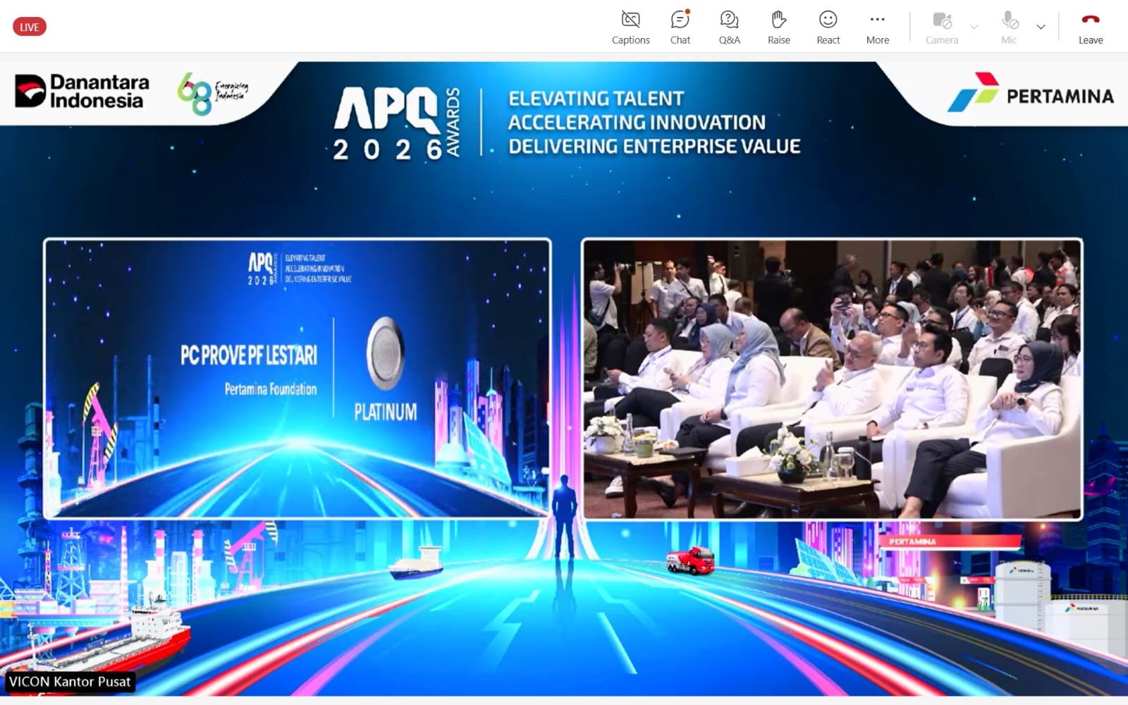The height and width of the screenshot is (705, 1128).
Task: Expand the Mic options arrow
Action: pyautogui.click(x=1041, y=27)
